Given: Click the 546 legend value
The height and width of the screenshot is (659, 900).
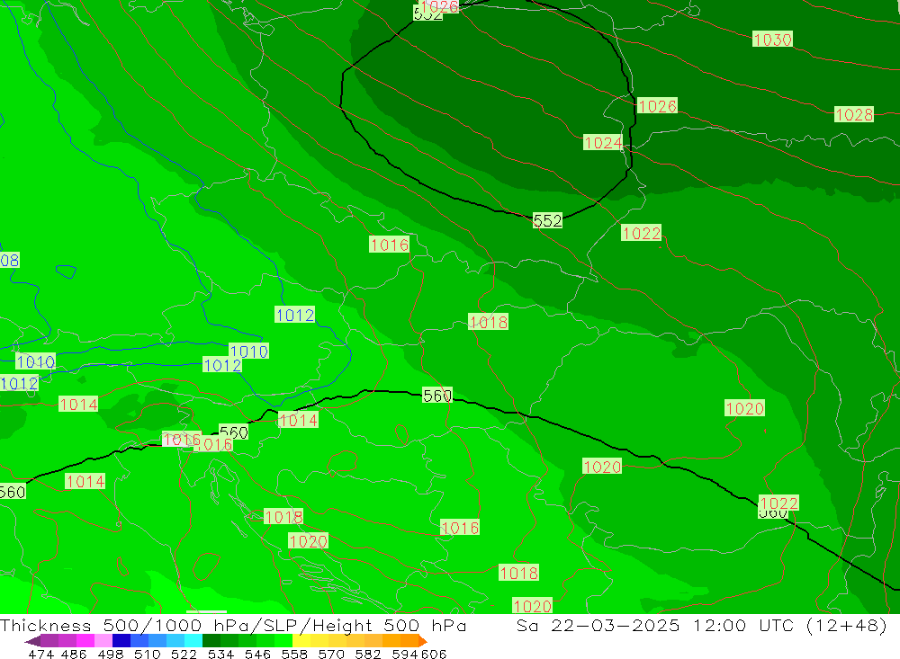Looking at the screenshot, I should tap(257, 654).
